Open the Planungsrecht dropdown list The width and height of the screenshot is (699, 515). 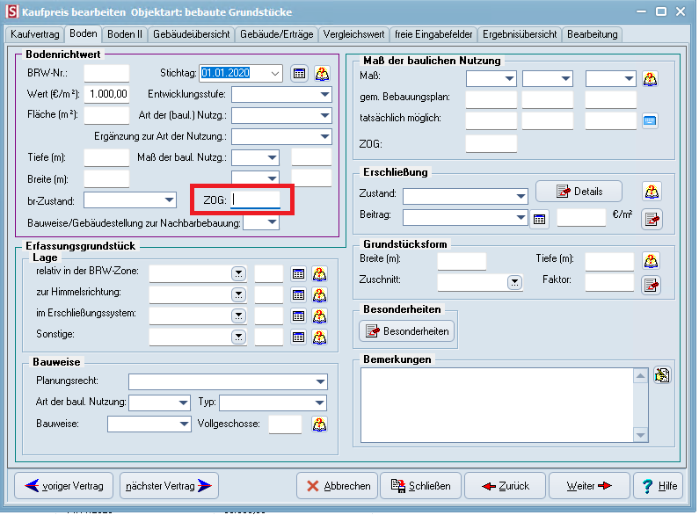[320, 382]
